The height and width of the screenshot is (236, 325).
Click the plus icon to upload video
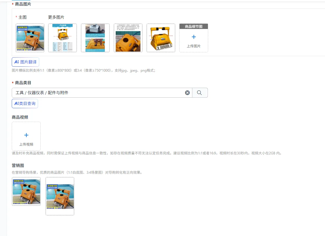[26, 135]
